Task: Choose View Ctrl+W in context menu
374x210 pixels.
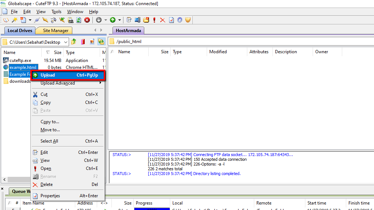Action: click(68, 160)
